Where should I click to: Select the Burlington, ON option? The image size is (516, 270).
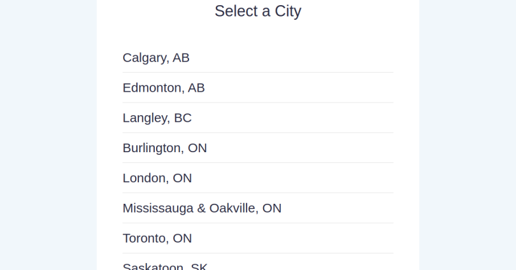[164, 148]
